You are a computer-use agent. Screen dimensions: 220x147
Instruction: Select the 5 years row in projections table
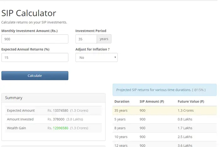(164, 119)
